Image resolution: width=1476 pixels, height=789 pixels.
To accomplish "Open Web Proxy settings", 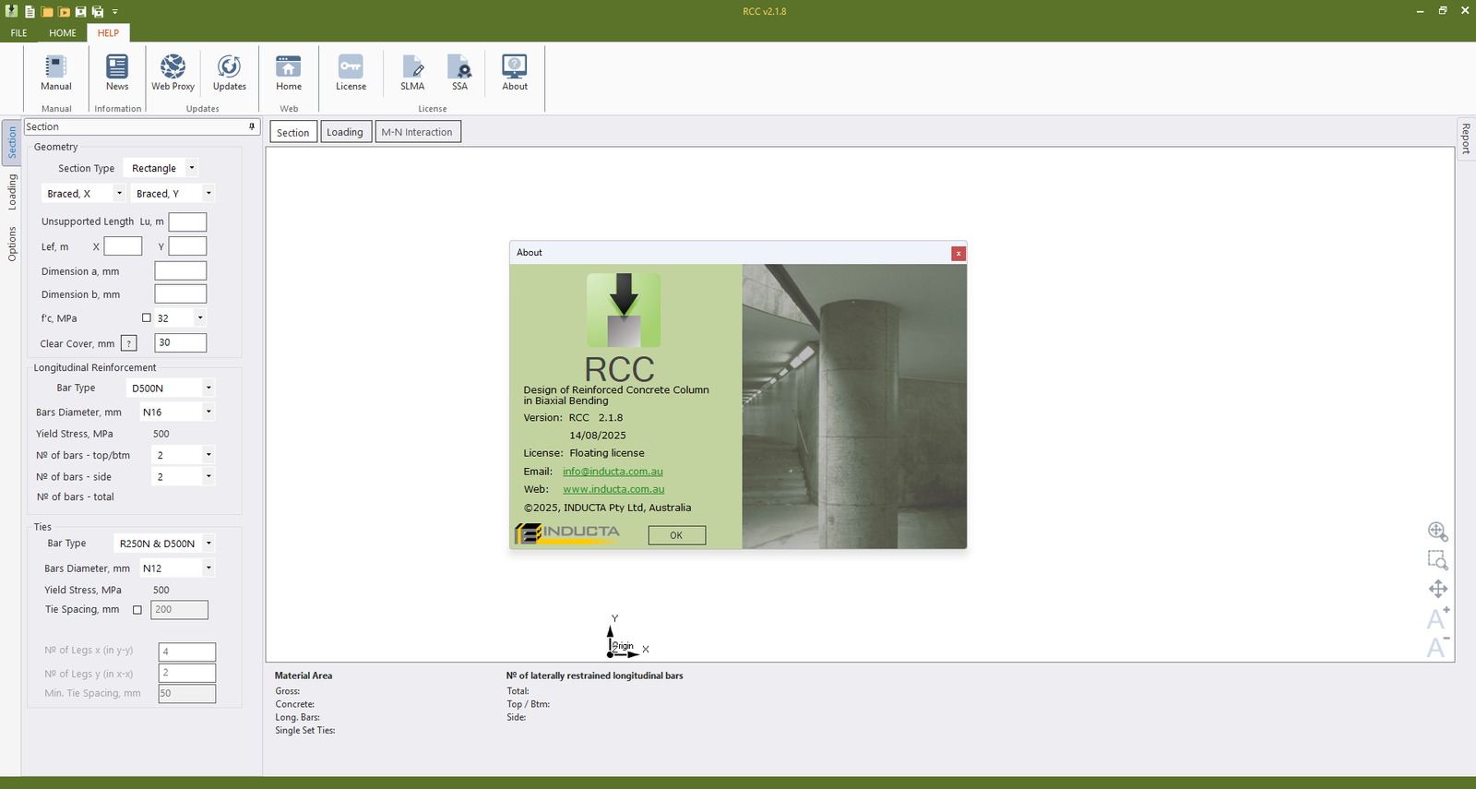I will pyautogui.click(x=173, y=73).
